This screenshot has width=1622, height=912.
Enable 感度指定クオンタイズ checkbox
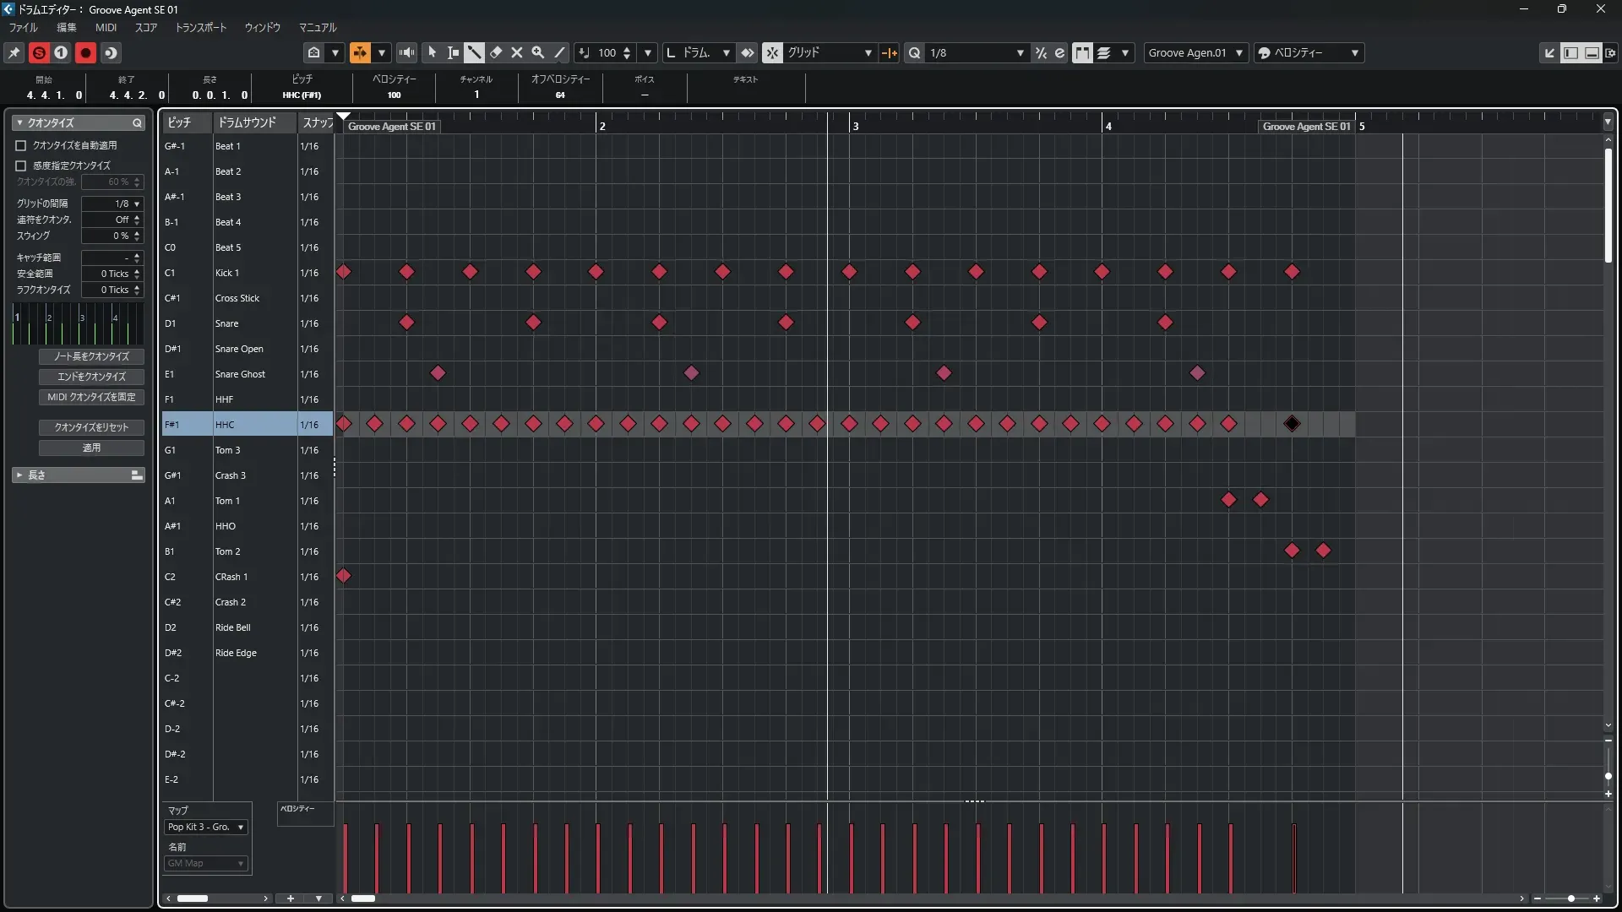point(21,166)
